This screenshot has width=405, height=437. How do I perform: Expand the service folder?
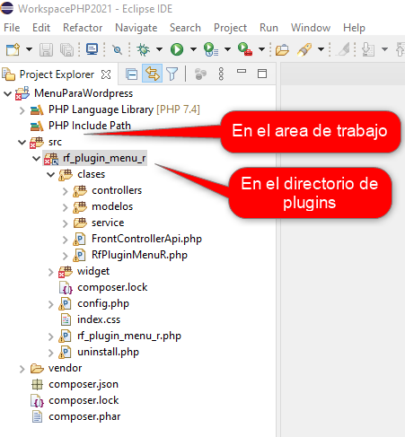tap(66, 223)
